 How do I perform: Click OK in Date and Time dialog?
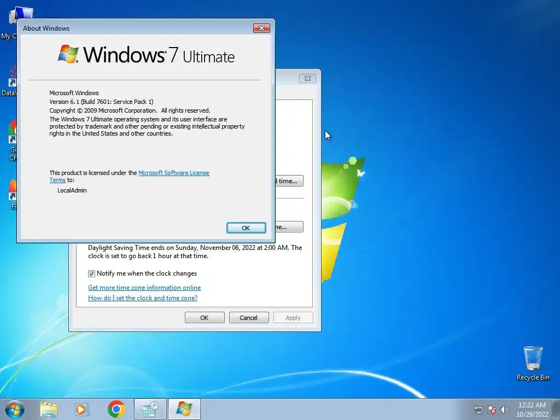tap(205, 318)
